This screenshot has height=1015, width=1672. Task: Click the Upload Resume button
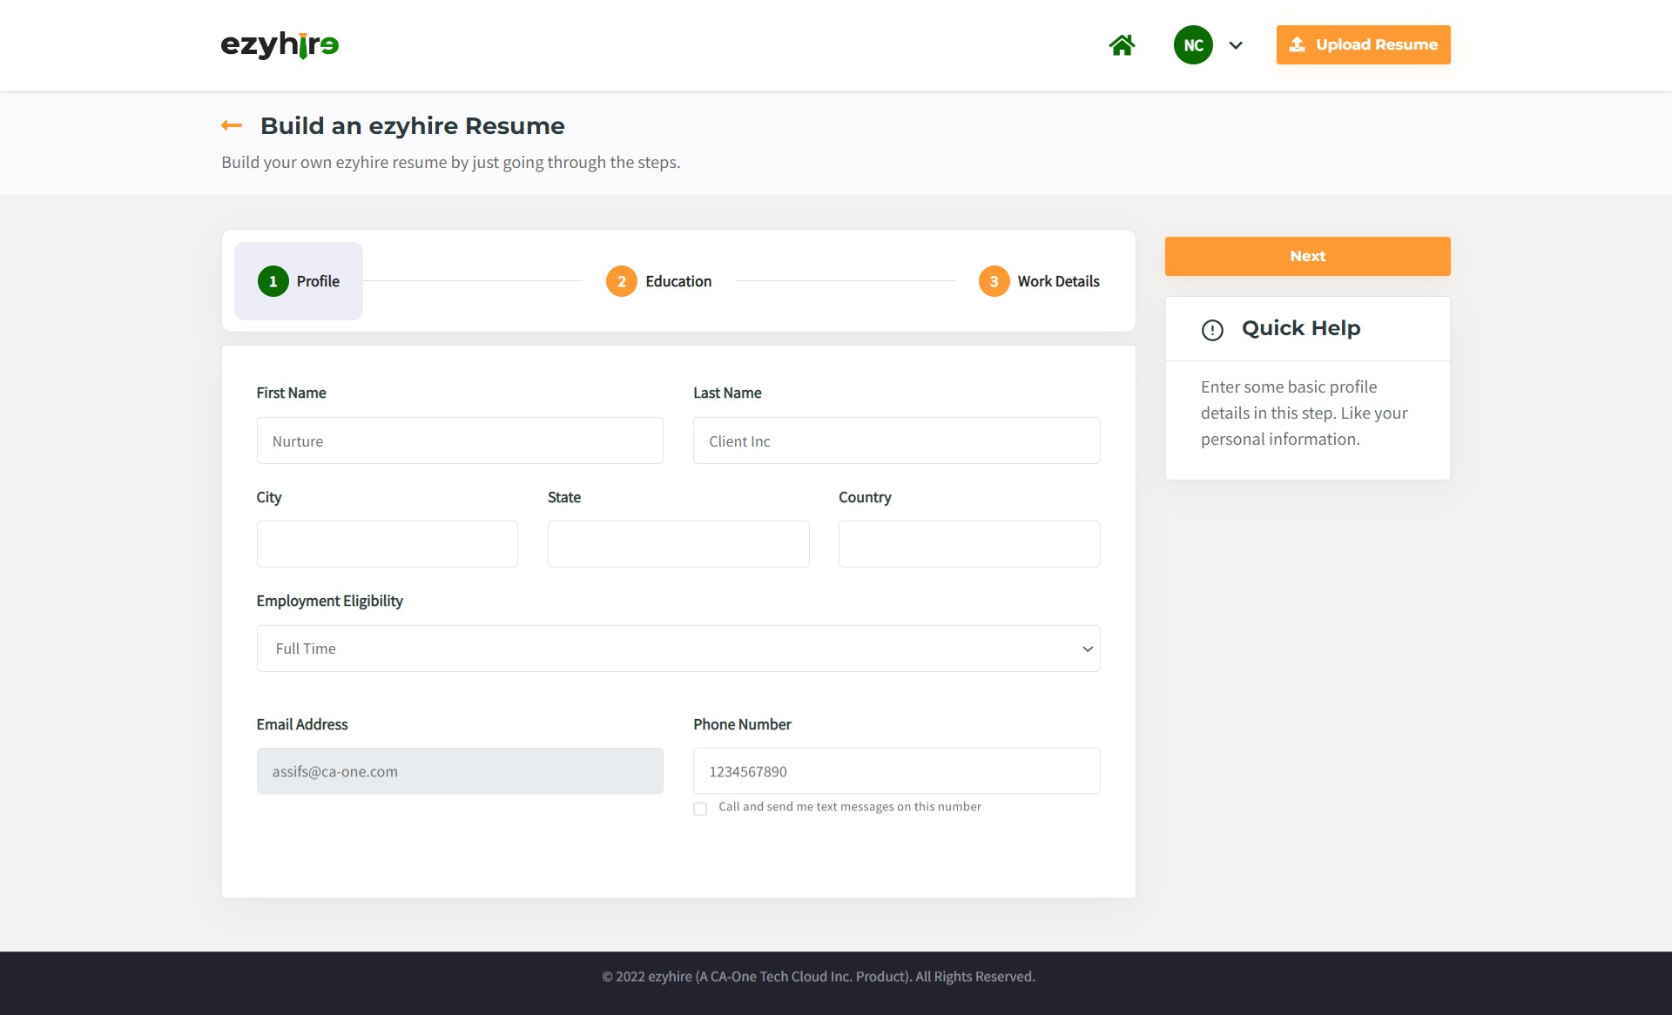1363,44
